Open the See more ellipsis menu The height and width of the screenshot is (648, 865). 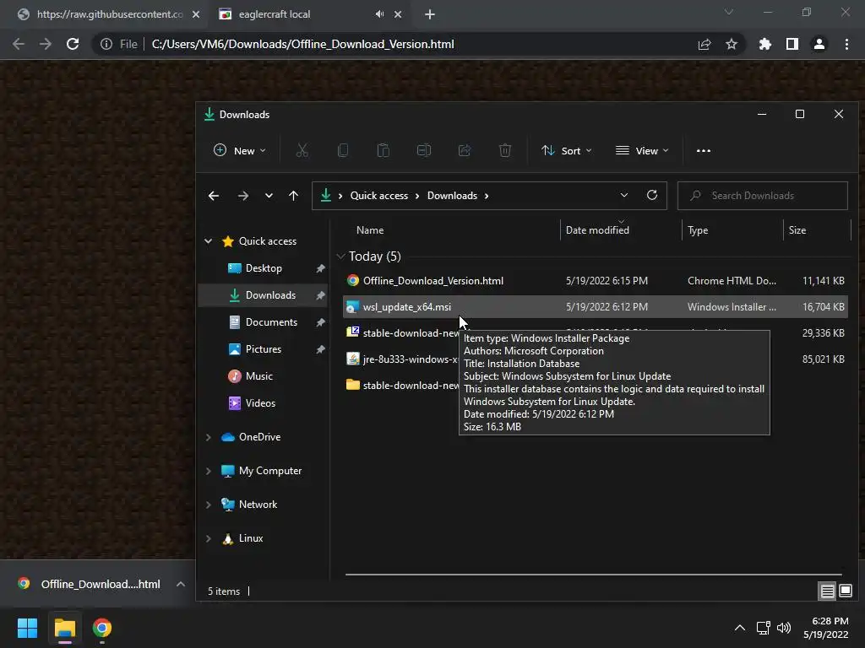point(704,150)
